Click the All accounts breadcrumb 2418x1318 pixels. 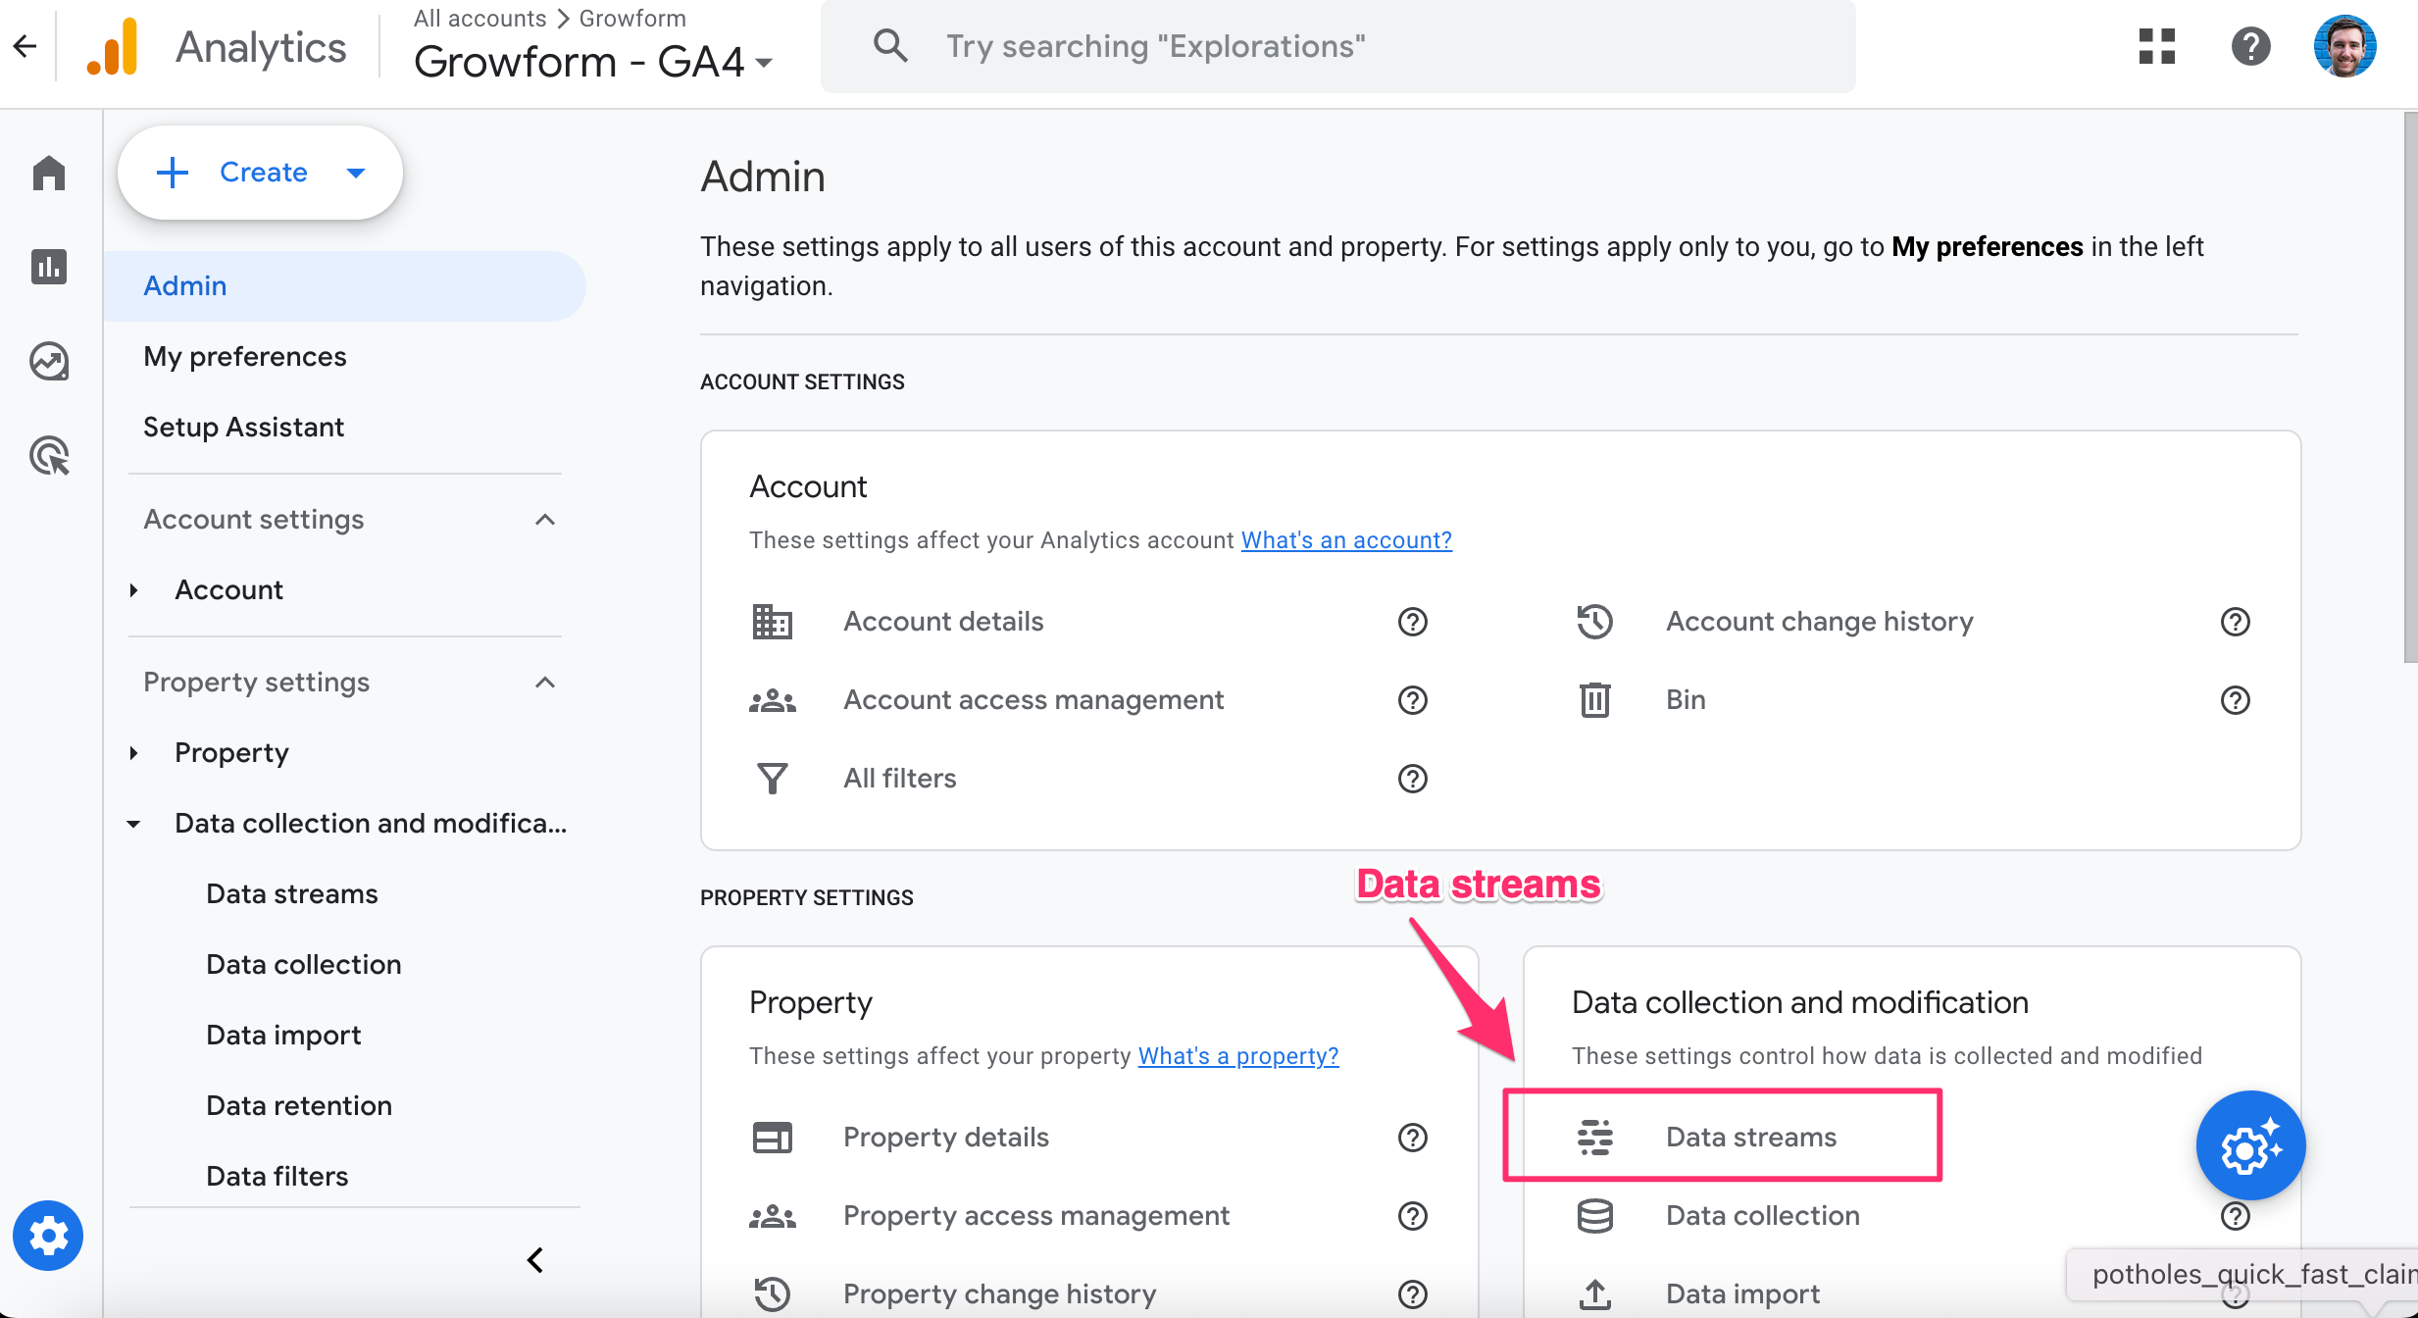pyautogui.click(x=479, y=19)
